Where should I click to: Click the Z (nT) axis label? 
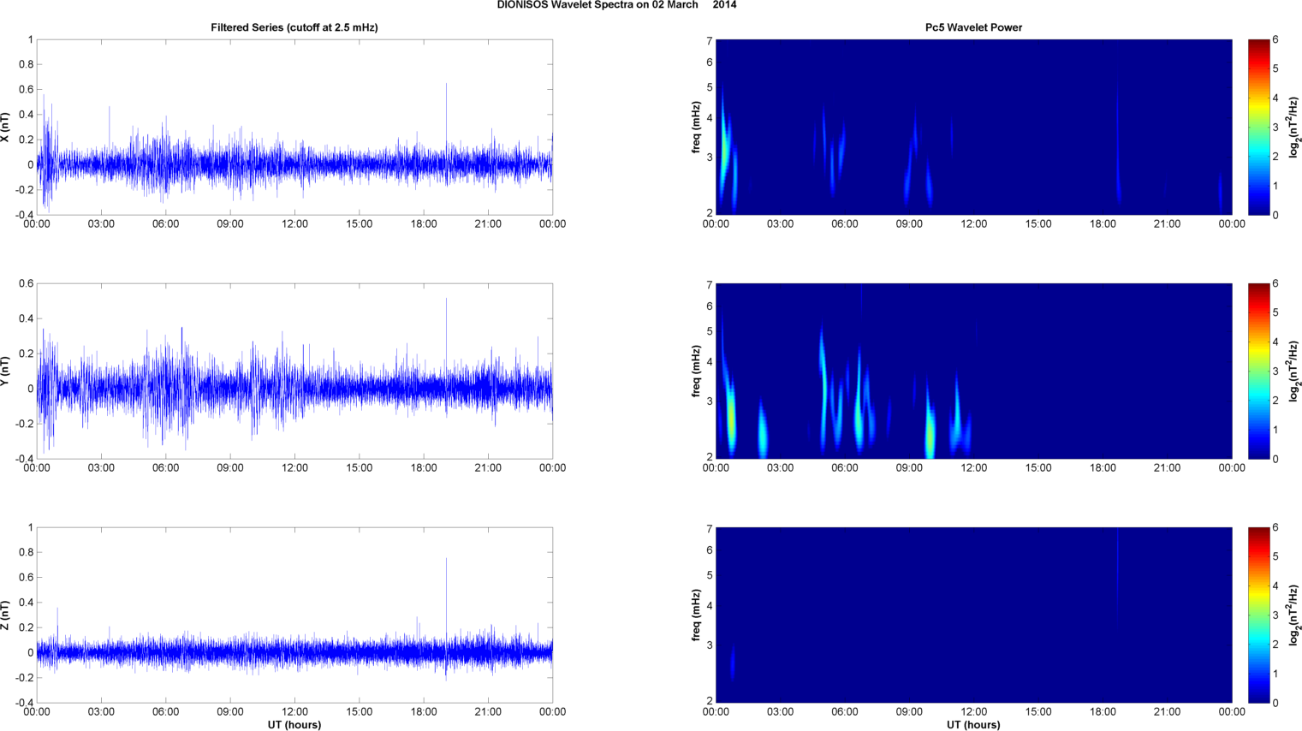(5, 615)
